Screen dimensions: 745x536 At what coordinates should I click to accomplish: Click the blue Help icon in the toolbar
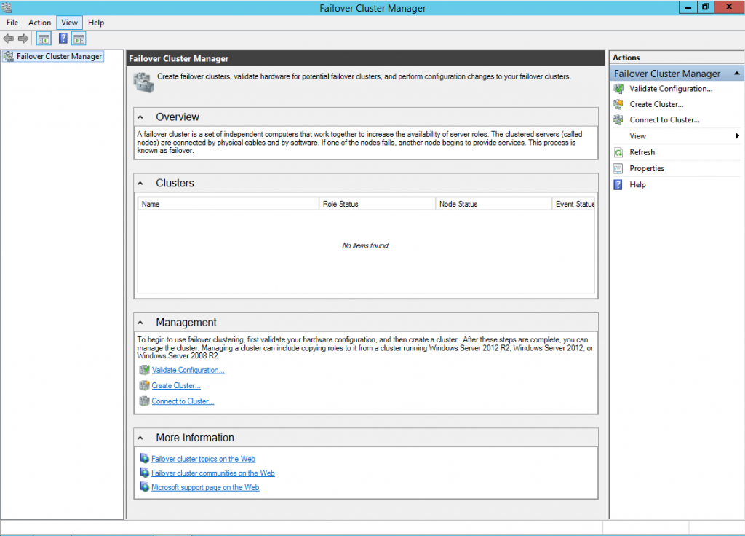63,39
